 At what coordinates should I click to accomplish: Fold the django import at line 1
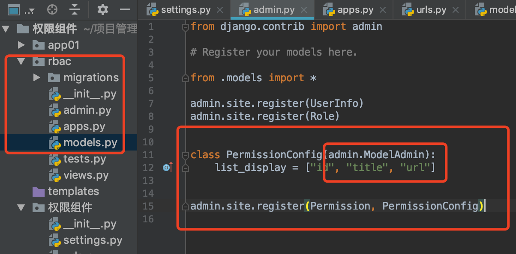pyautogui.click(x=186, y=27)
